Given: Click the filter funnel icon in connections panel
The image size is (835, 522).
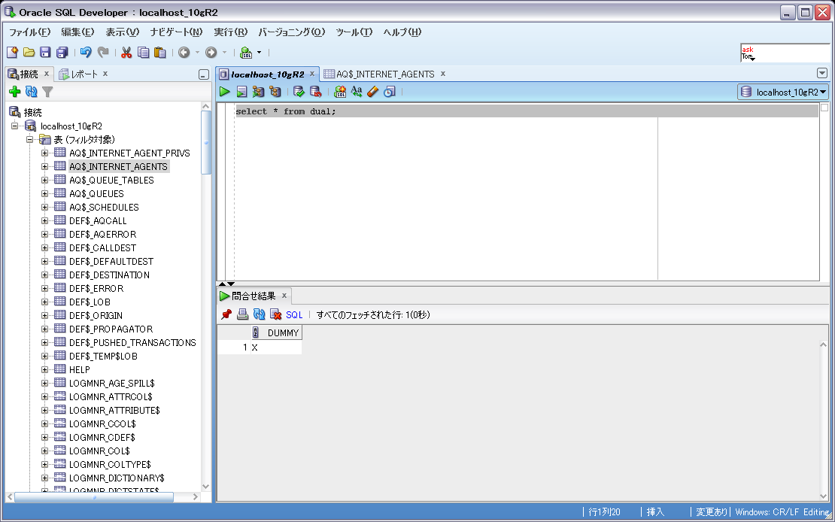Looking at the screenshot, I should pyautogui.click(x=48, y=93).
